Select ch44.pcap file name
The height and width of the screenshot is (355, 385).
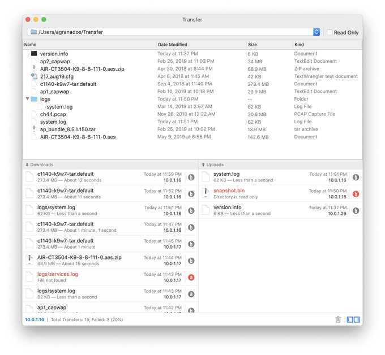pyautogui.click(x=53, y=114)
